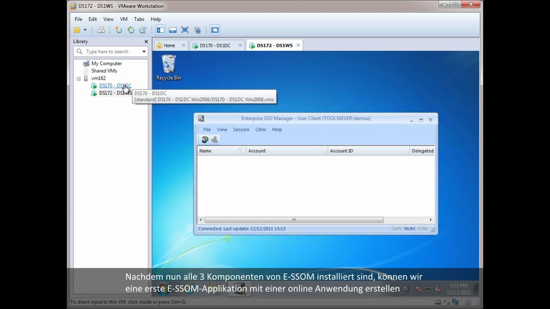550x309 pixels.
Task: Click the VMware power/suspend toolbar icon
Action: (x=77, y=30)
